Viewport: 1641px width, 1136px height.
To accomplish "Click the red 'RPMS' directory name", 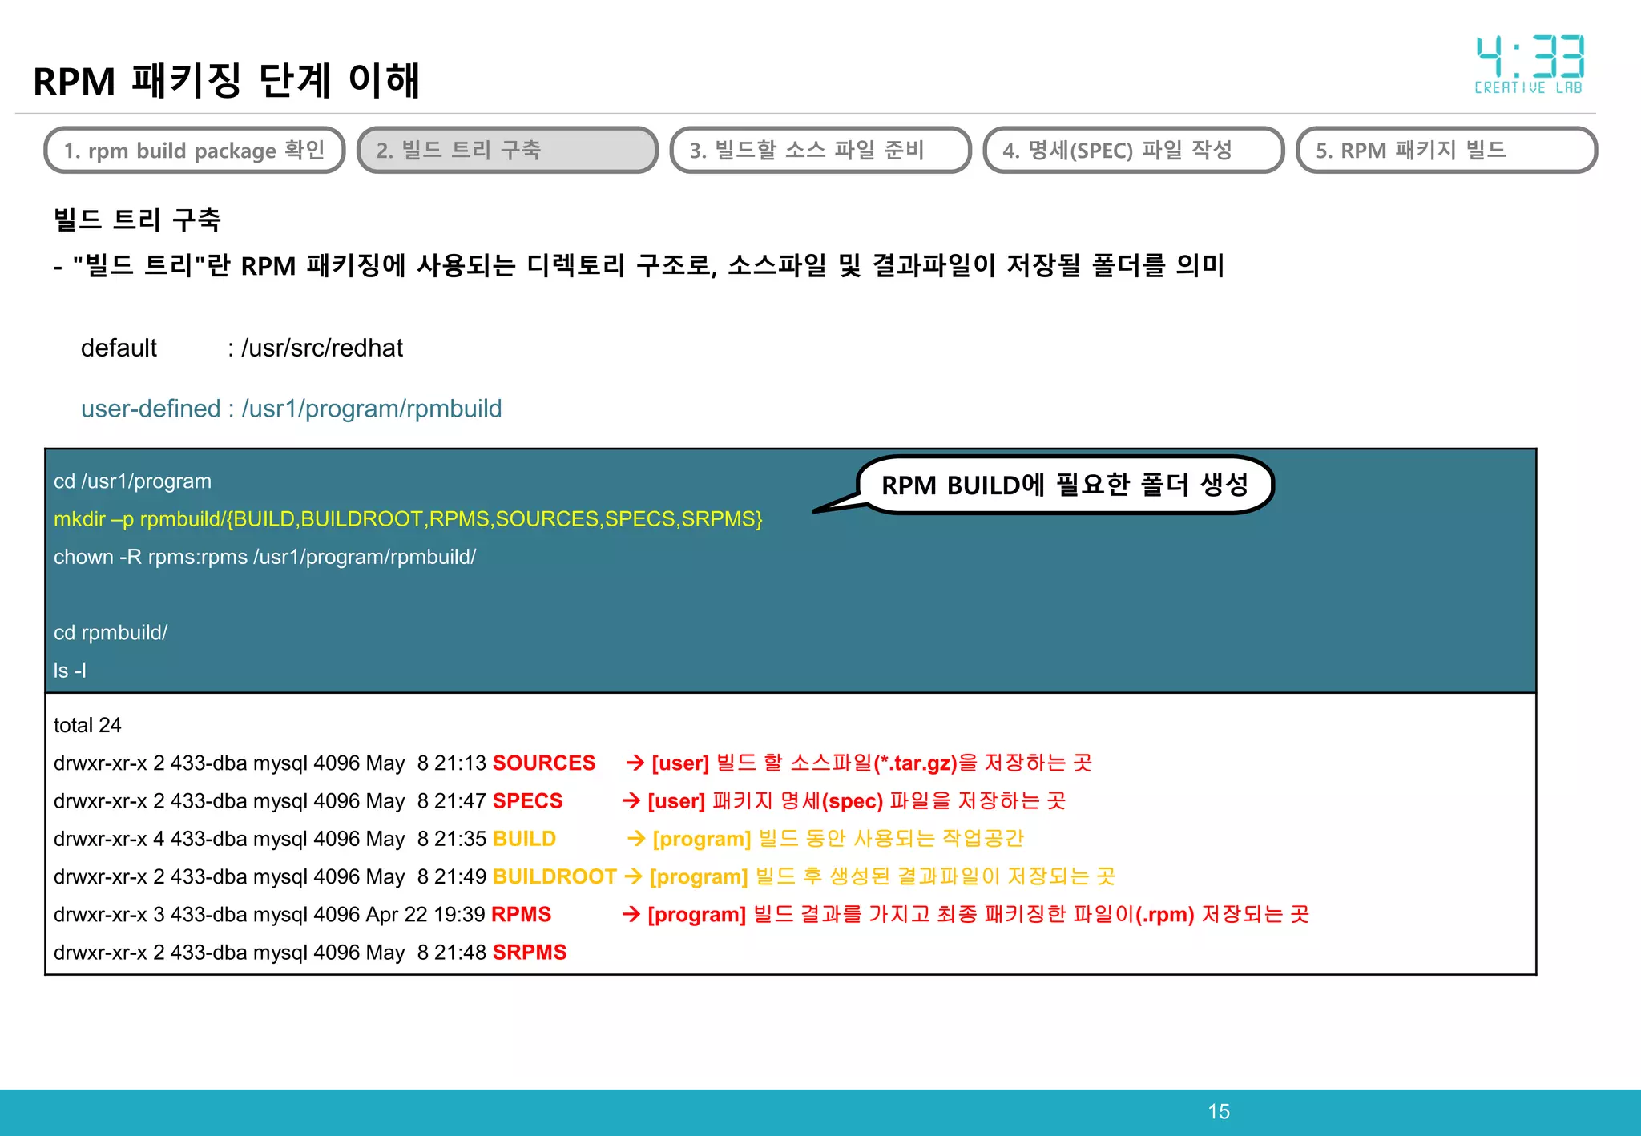I will 522,914.
